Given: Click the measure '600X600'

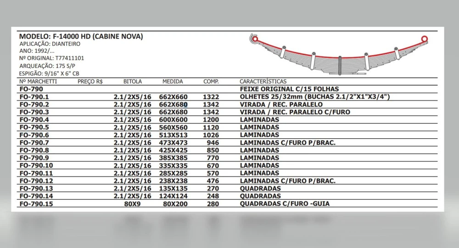Looking at the screenshot, I should (x=174, y=120).
